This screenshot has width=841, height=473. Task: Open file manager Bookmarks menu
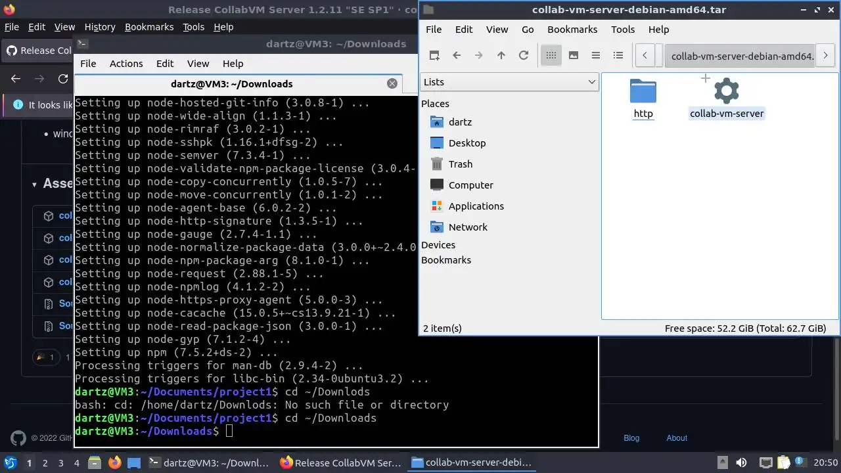[572, 30]
